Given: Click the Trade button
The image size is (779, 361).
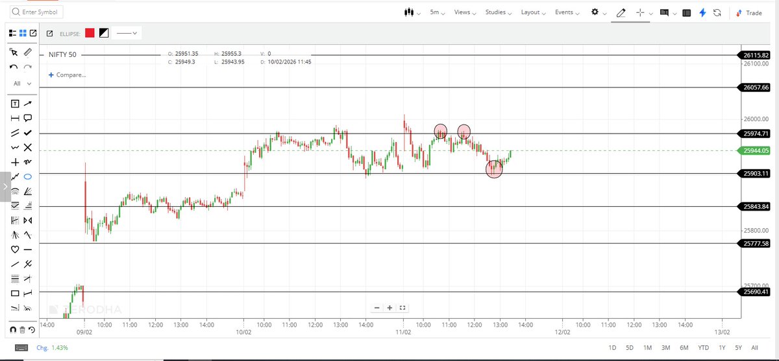Looking at the screenshot, I should click(749, 13).
